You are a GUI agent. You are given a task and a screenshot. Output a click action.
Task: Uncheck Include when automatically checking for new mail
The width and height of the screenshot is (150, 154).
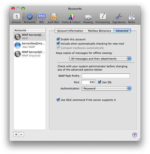pos(58,44)
